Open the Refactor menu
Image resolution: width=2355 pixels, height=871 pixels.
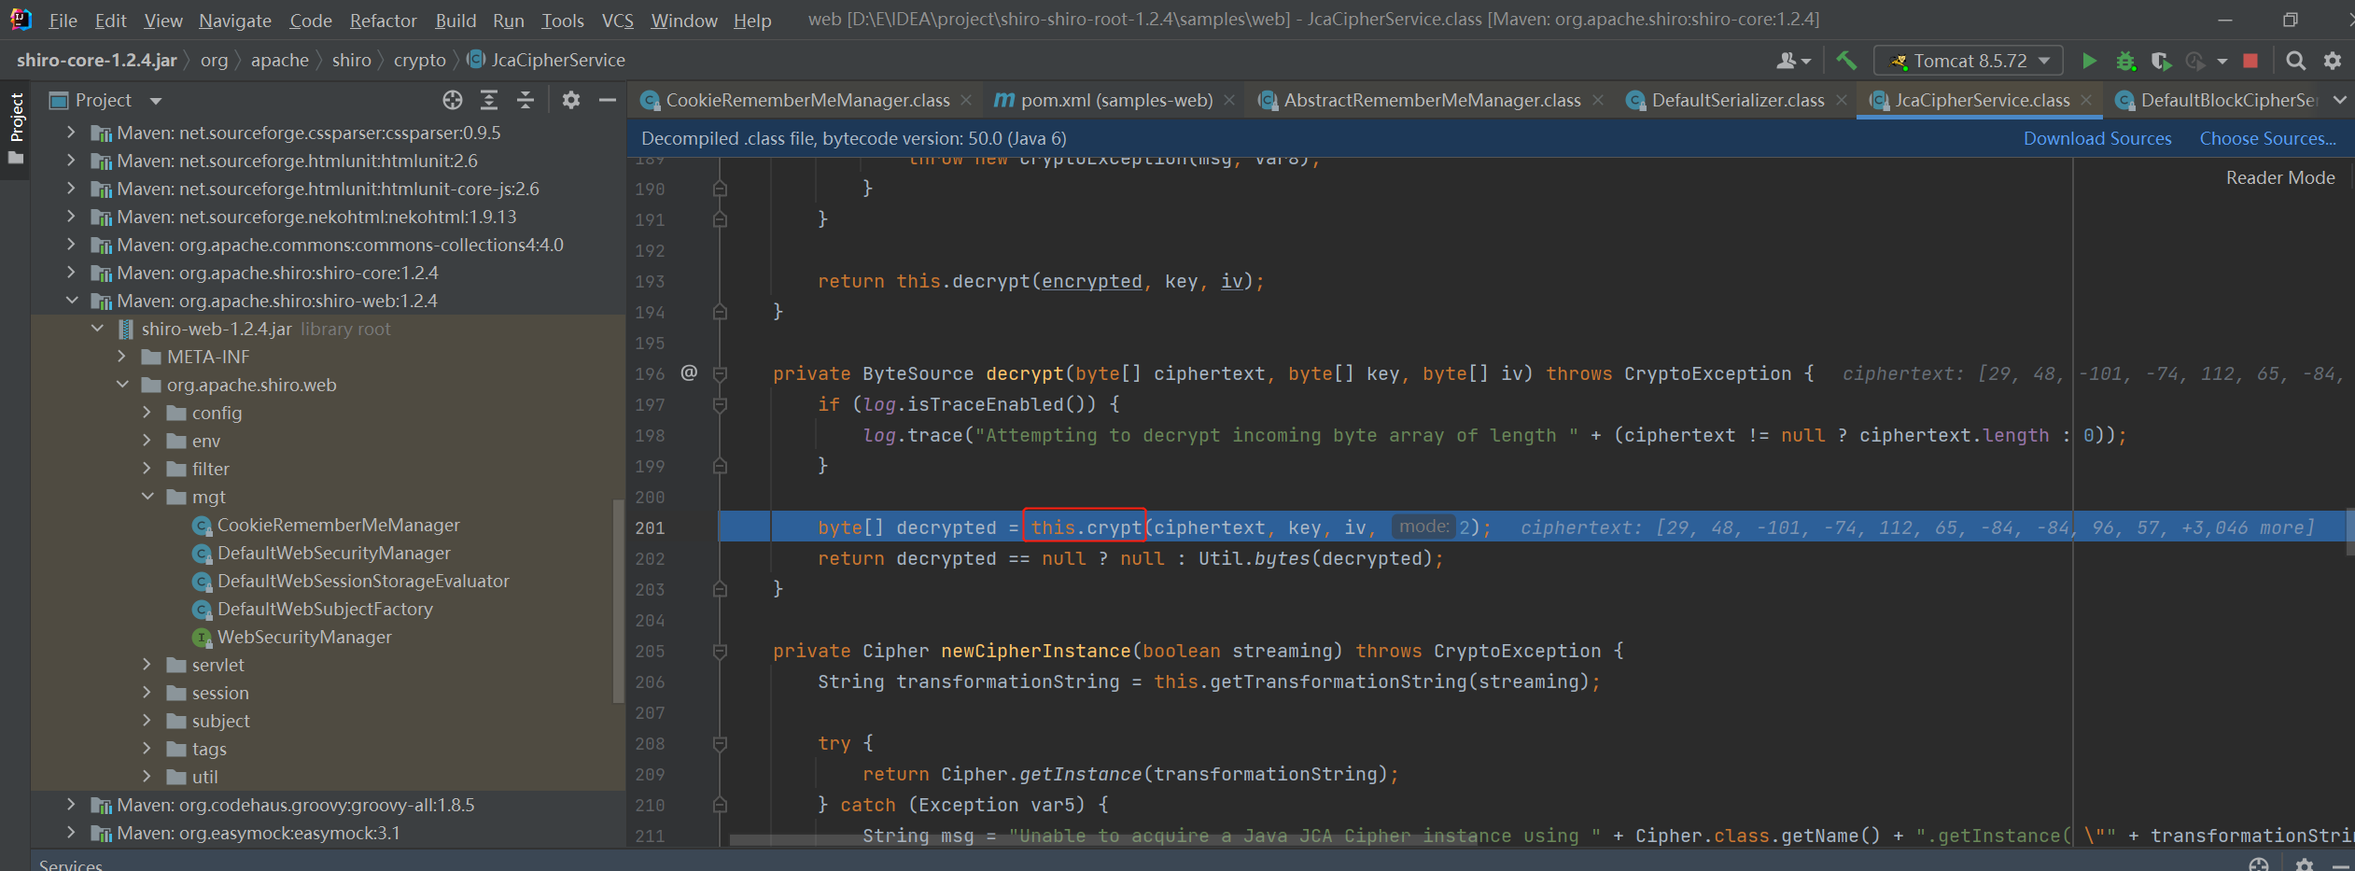[383, 21]
